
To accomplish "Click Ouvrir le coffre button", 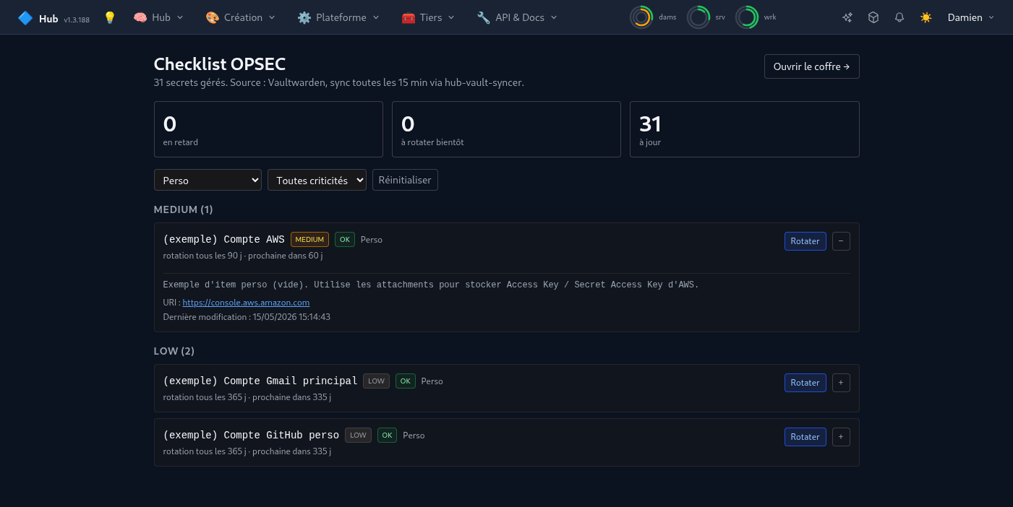I will click(x=811, y=66).
